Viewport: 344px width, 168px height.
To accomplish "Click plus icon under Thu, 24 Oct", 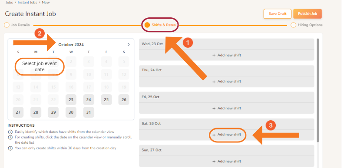I will (214, 82).
